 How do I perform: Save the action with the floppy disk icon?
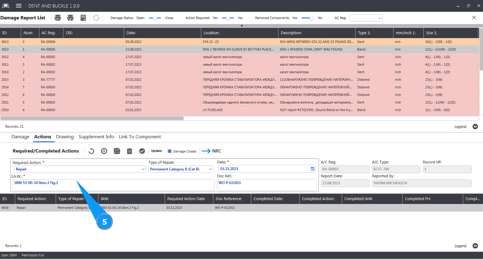click(117, 151)
